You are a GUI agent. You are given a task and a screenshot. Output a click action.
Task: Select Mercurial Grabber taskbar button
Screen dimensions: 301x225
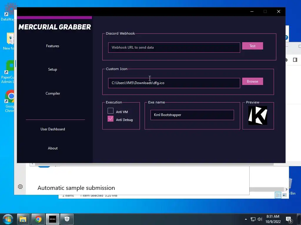(53, 219)
